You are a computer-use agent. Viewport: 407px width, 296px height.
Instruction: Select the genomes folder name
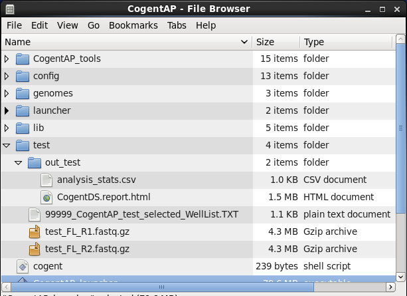pos(53,93)
